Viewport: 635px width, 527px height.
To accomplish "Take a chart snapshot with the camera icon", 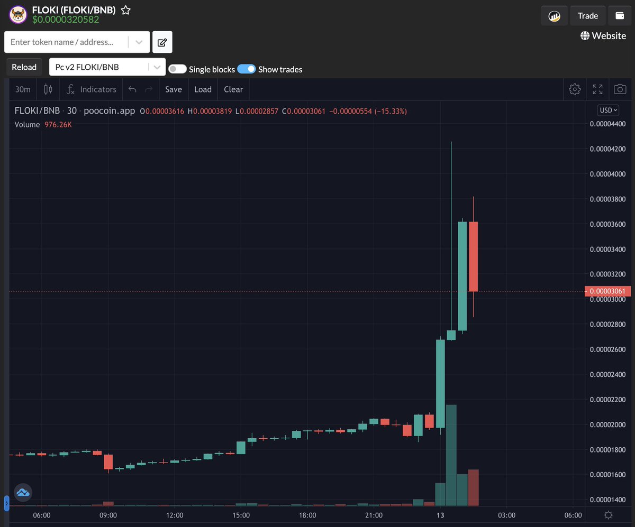I will coord(620,89).
